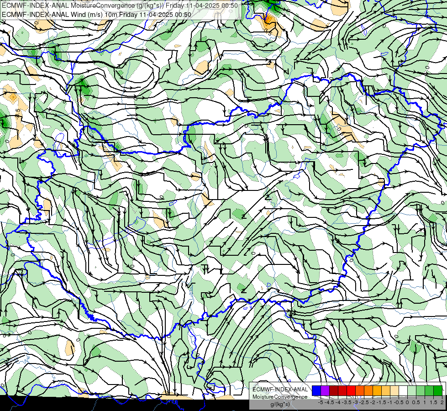Click the blue legend swatch below -5
This screenshot has width=447, height=411.
tap(316, 390)
